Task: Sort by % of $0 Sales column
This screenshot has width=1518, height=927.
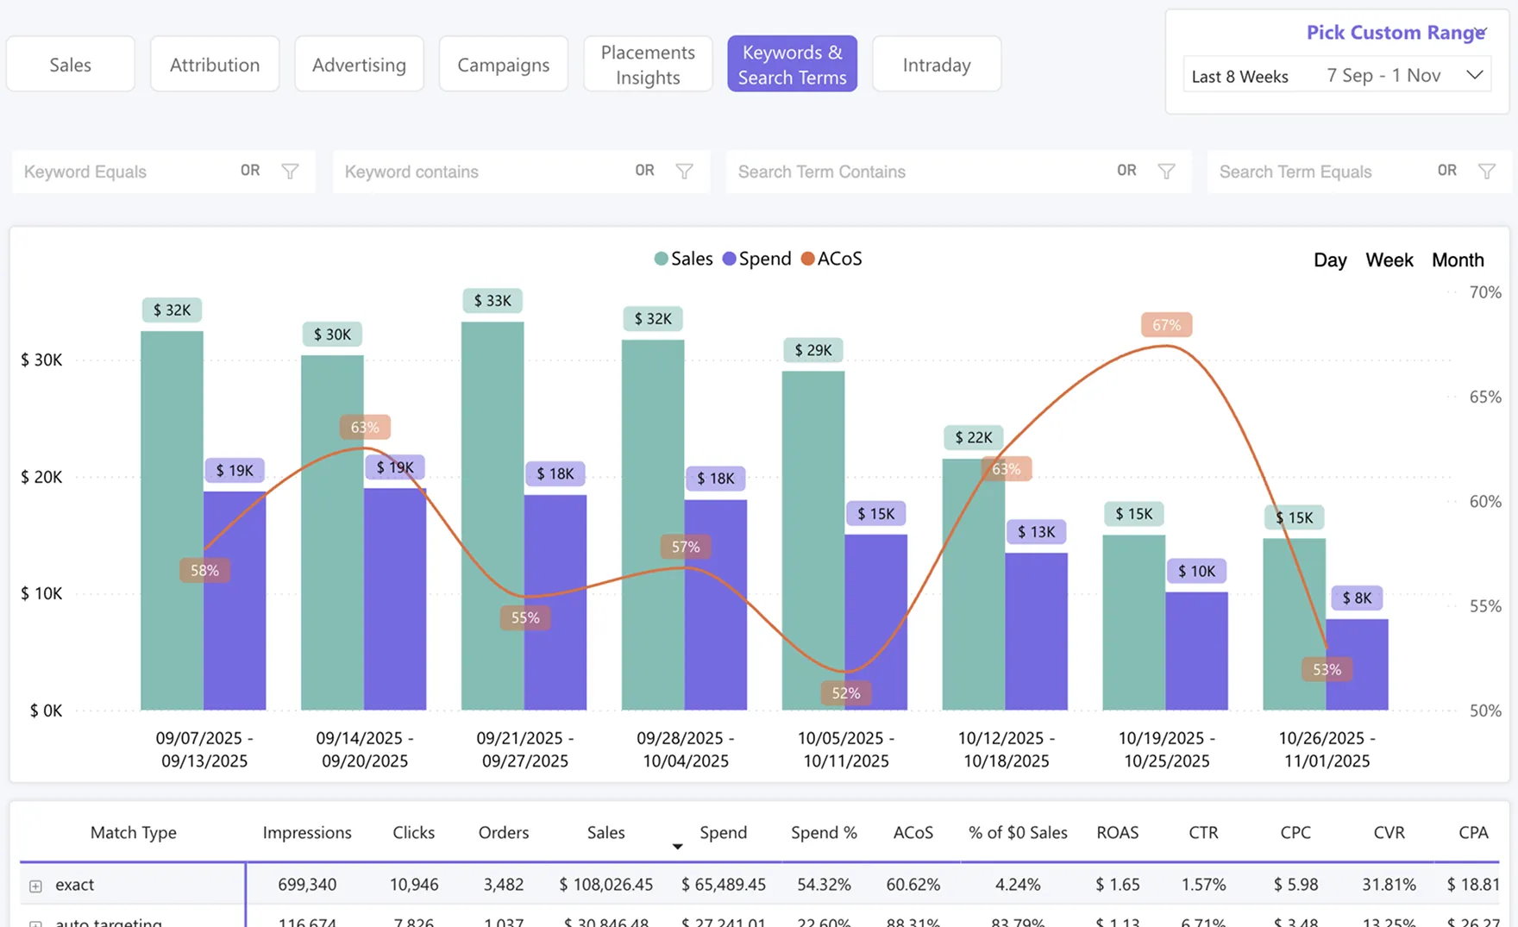Action: (x=1018, y=833)
